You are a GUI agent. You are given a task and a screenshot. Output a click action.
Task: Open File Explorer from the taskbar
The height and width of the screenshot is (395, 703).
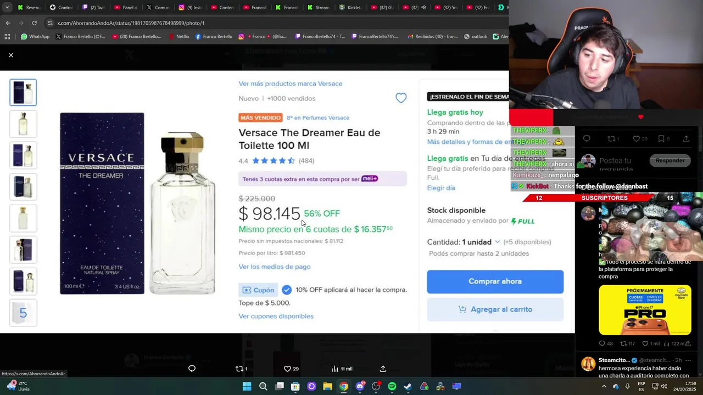tap(327, 386)
